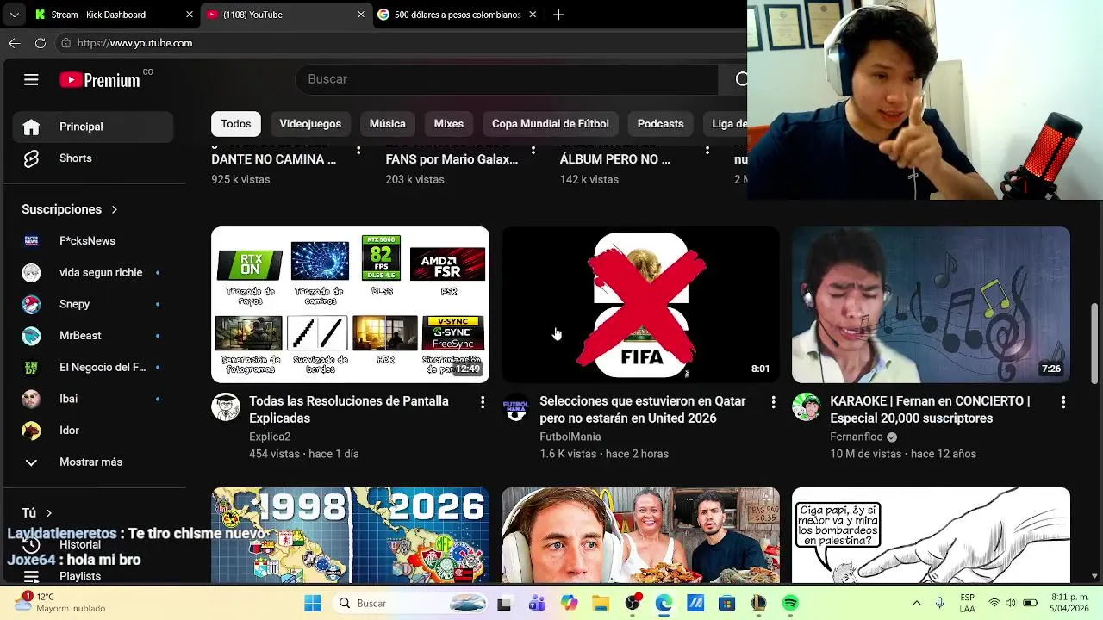Show hidden system tray icons
Viewport: 1103px width, 620px height.
click(916, 604)
